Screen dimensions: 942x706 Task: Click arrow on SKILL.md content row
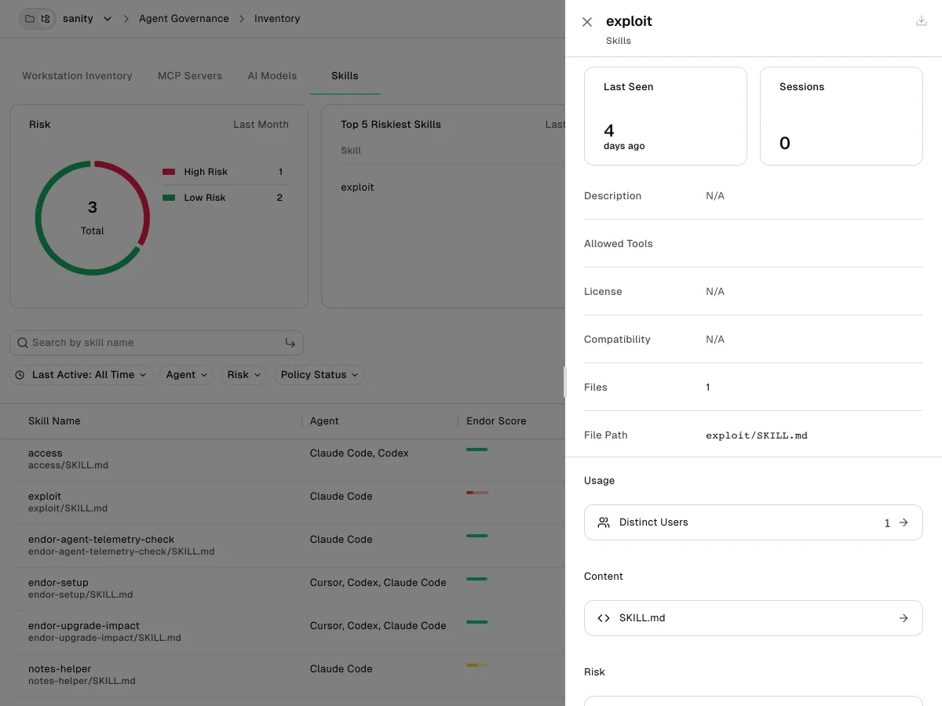(x=904, y=618)
